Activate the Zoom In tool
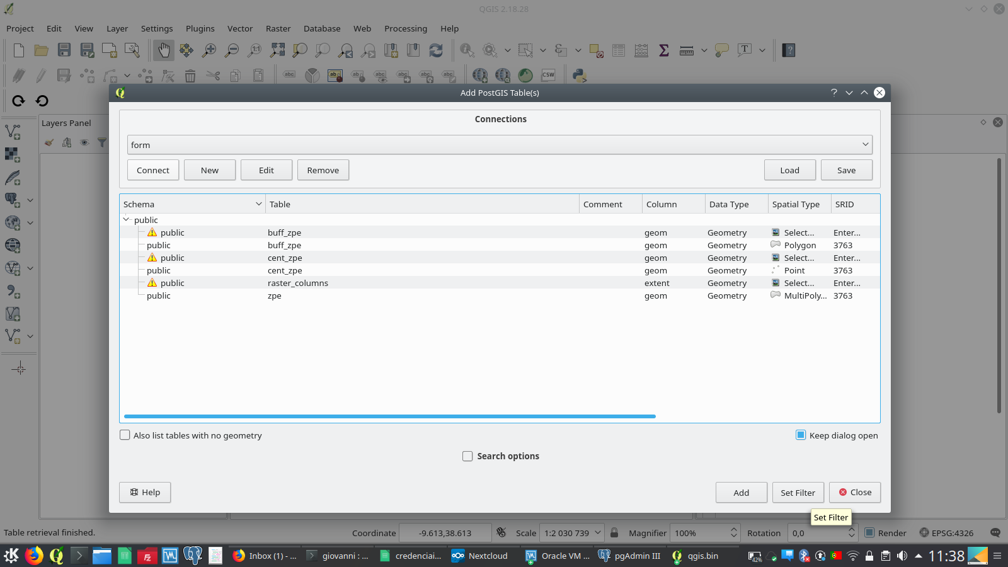1008x567 pixels. click(x=209, y=50)
